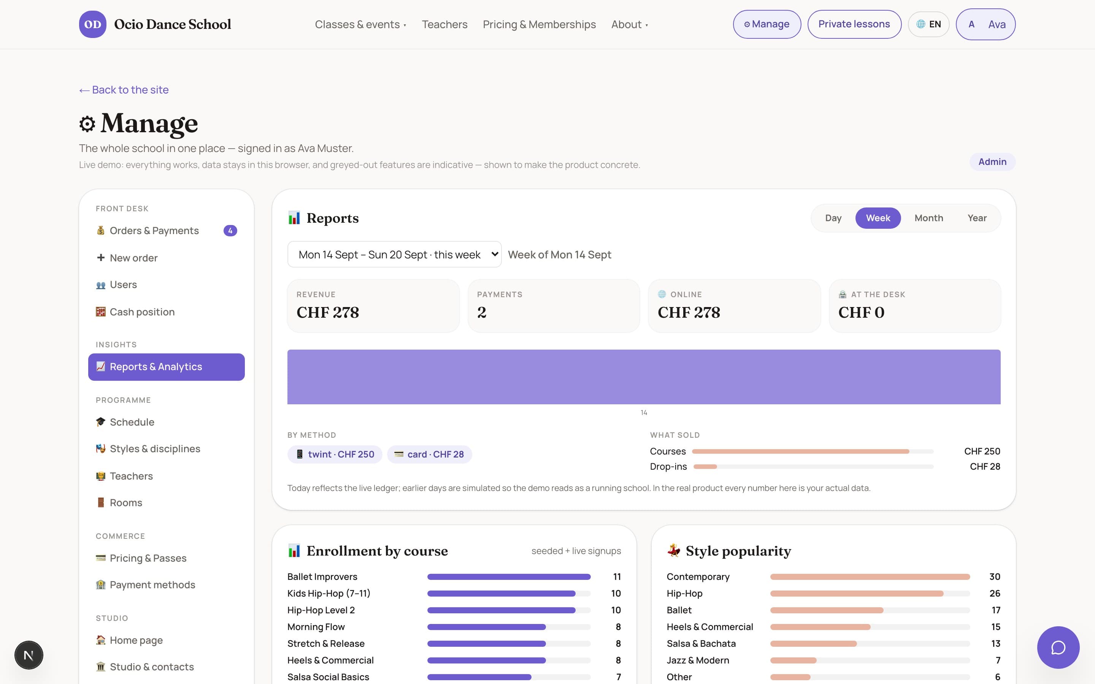The width and height of the screenshot is (1095, 684).
Task: Click the card CHF 28 chip
Action: coord(429,454)
